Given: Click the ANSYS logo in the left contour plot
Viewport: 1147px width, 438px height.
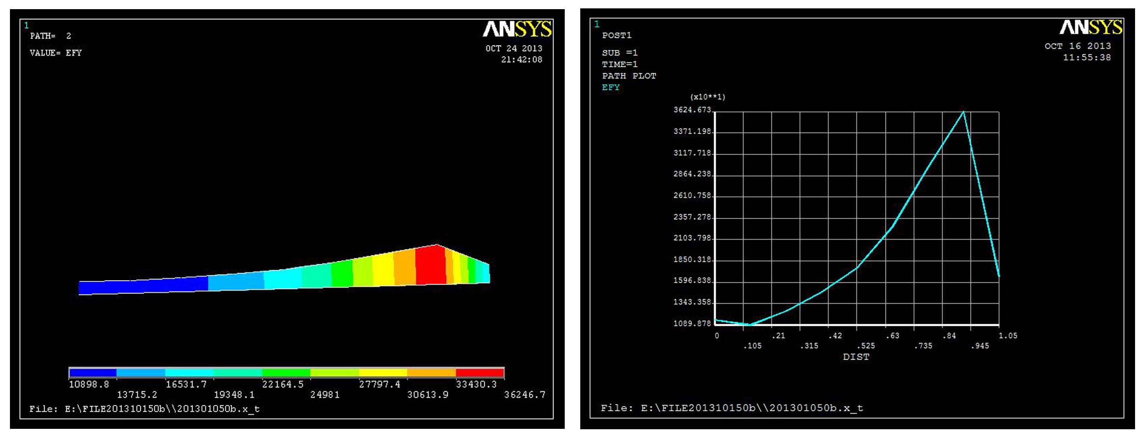Looking at the screenshot, I should click(517, 29).
